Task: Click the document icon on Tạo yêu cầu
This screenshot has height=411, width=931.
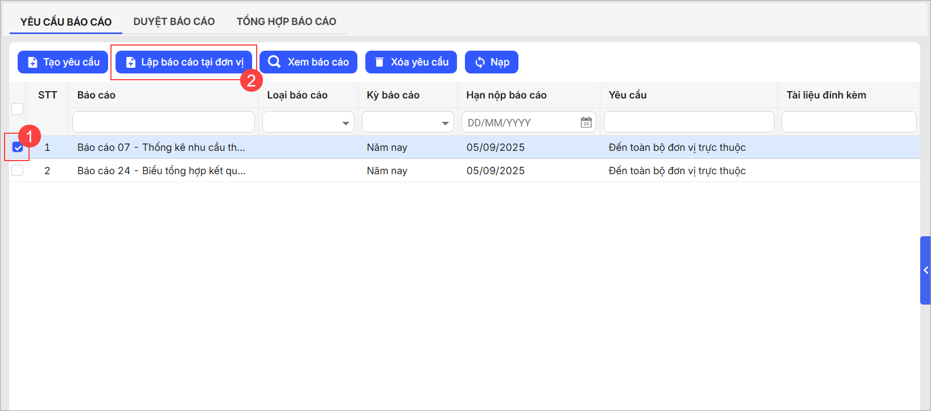Action: tap(33, 63)
